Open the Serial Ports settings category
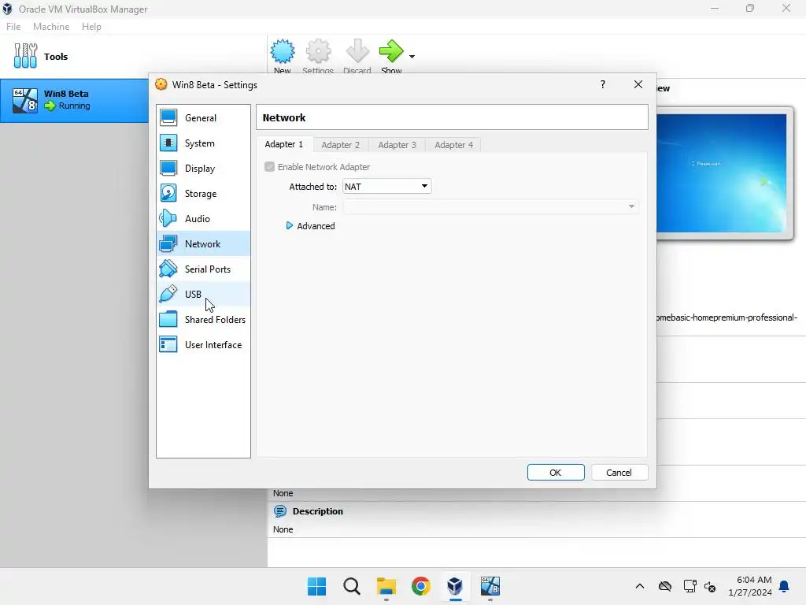This screenshot has width=806, height=605. coord(203,269)
